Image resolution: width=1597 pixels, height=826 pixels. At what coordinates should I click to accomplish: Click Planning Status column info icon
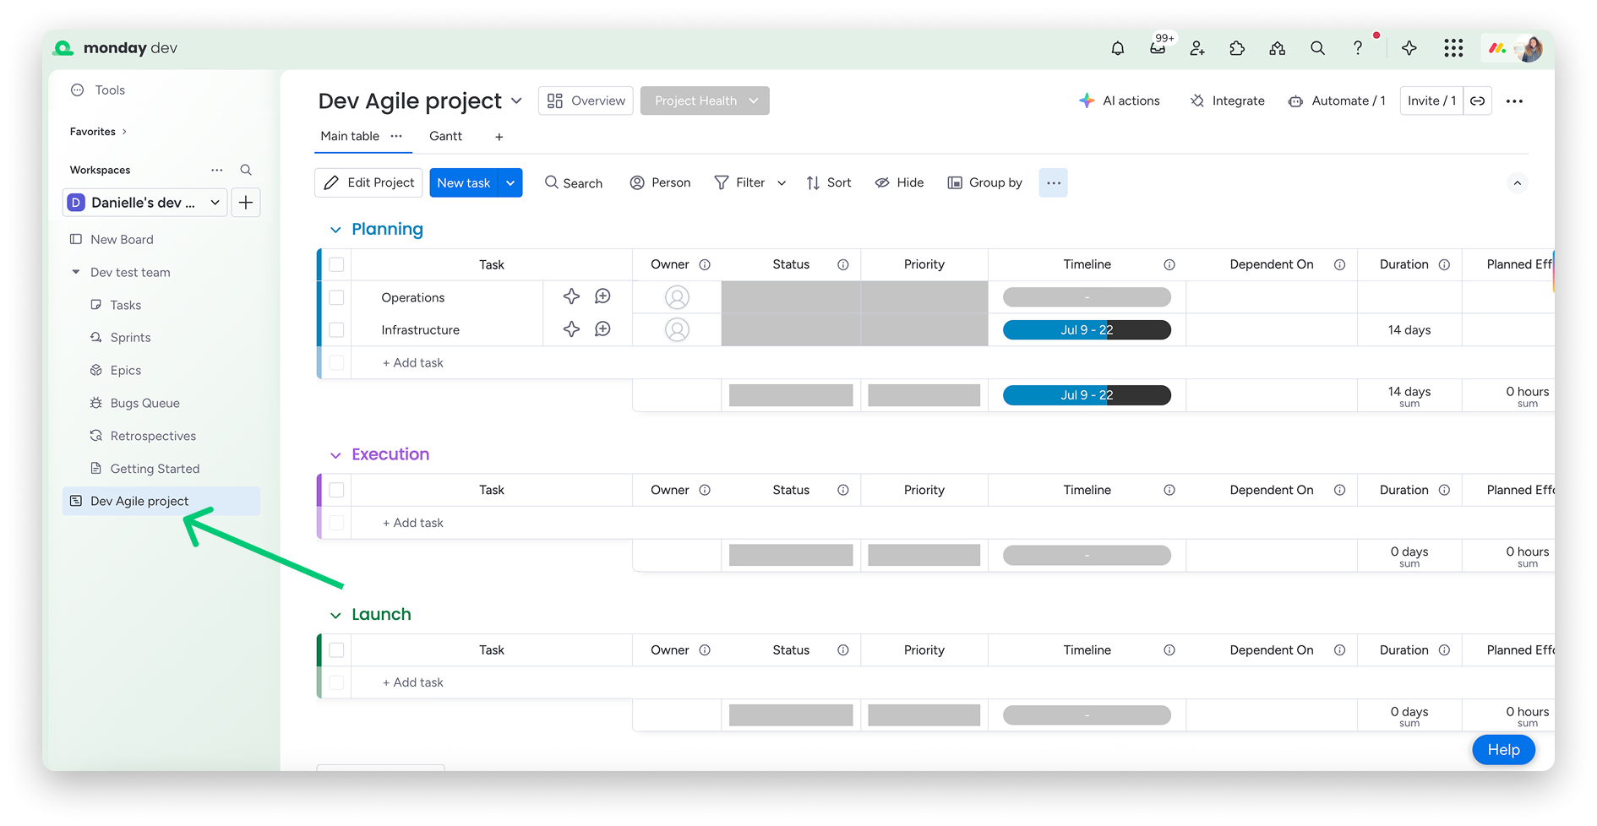843,264
